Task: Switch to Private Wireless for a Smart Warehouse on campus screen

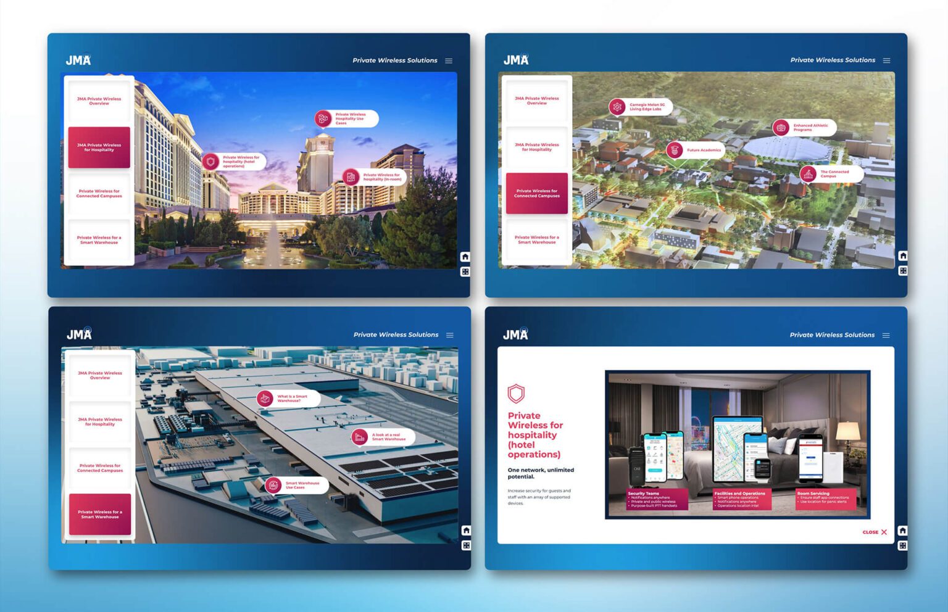Action: pyautogui.click(x=536, y=240)
